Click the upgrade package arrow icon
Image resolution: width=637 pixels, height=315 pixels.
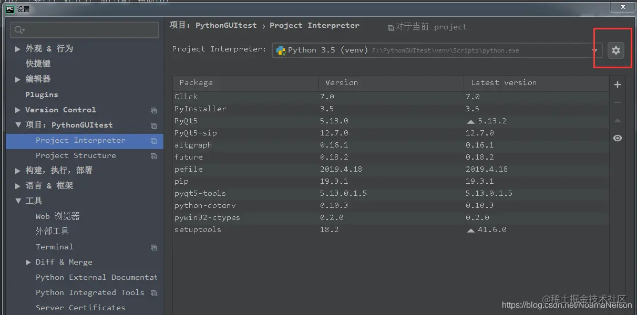pyautogui.click(x=618, y=121)
